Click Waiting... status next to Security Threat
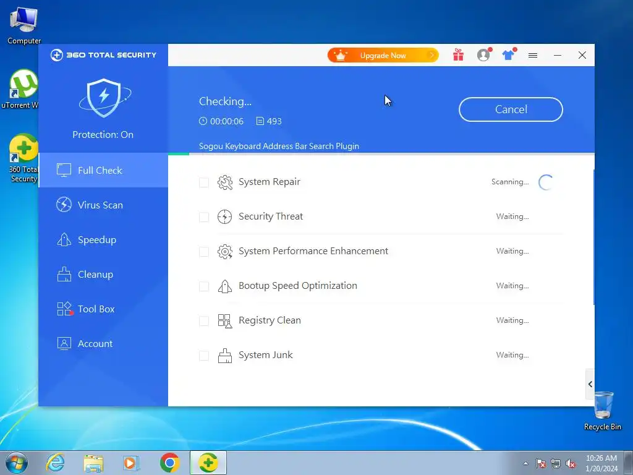This screenshot has width=633, height=475. 512,216
